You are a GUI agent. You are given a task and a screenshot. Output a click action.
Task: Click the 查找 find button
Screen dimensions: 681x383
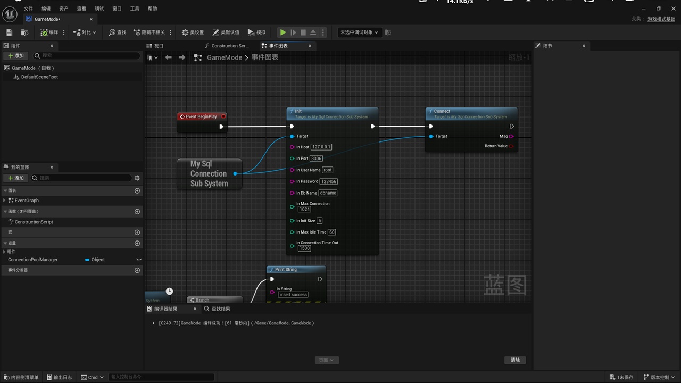[118, 32]
